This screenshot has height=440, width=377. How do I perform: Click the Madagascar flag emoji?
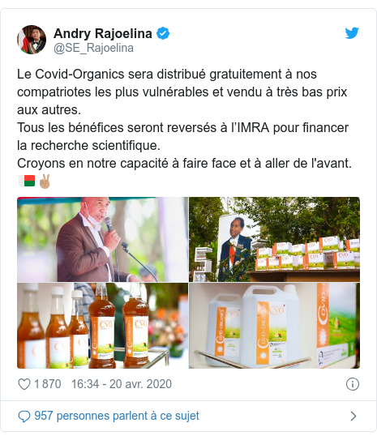[x=27, y=181]
